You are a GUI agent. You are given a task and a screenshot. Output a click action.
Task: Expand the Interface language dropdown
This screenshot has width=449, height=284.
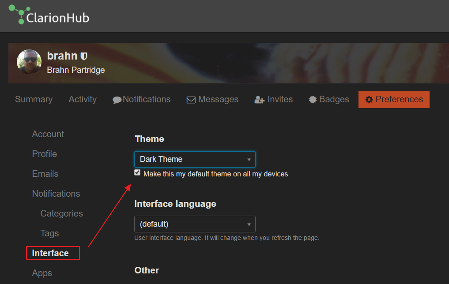(195, 224)
